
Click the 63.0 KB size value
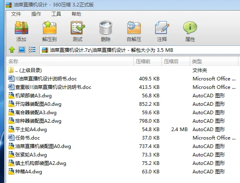pyautogui.click(x=151, y=171)
